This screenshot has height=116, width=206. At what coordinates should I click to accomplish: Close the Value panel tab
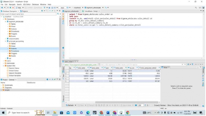tap(169, 68)
